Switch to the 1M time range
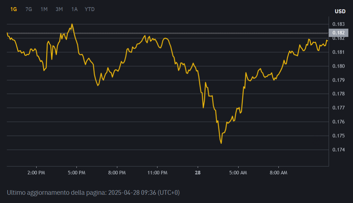Image resolution: width=353 pixels, height=203 pixels. pos(44,9)
